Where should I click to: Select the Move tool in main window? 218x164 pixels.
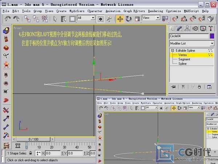coord(120,19)
